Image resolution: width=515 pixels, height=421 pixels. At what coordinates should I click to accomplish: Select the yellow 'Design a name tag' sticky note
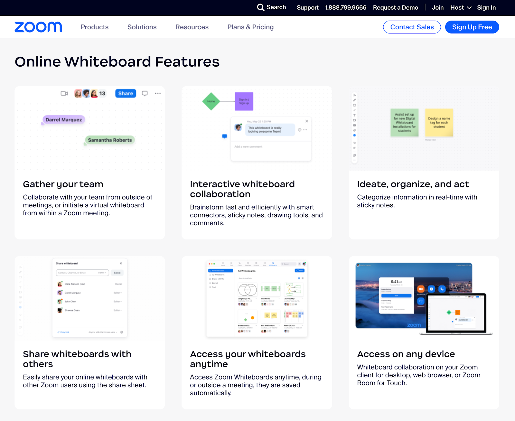(x=439, y=123)
